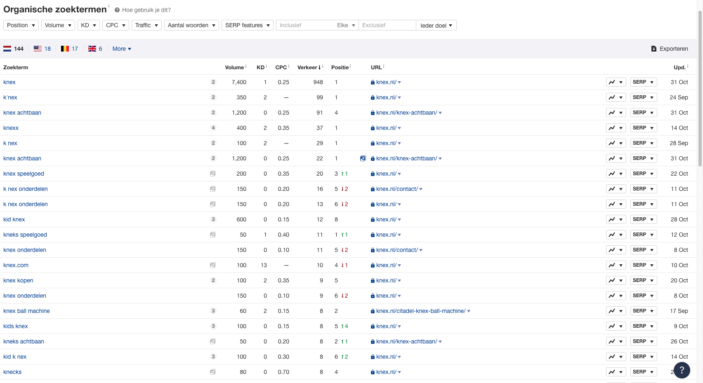The height and width of the screenshot is (383, 703).
Task: Open the KD filter dropdown
Action: (x=89, y=25)
